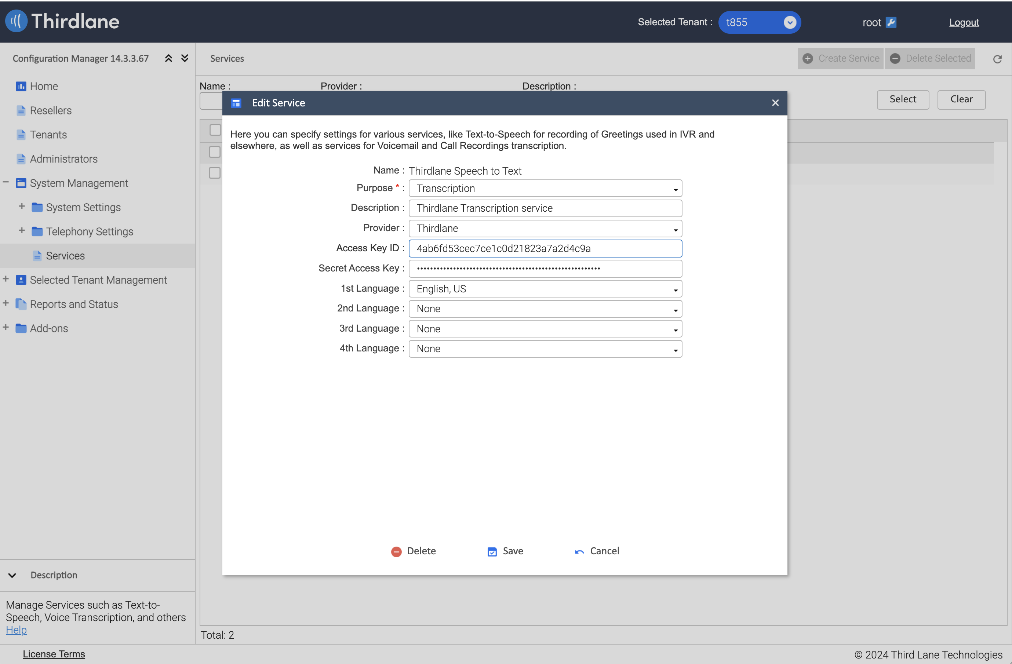Click the Help link

tap(16, 630)
